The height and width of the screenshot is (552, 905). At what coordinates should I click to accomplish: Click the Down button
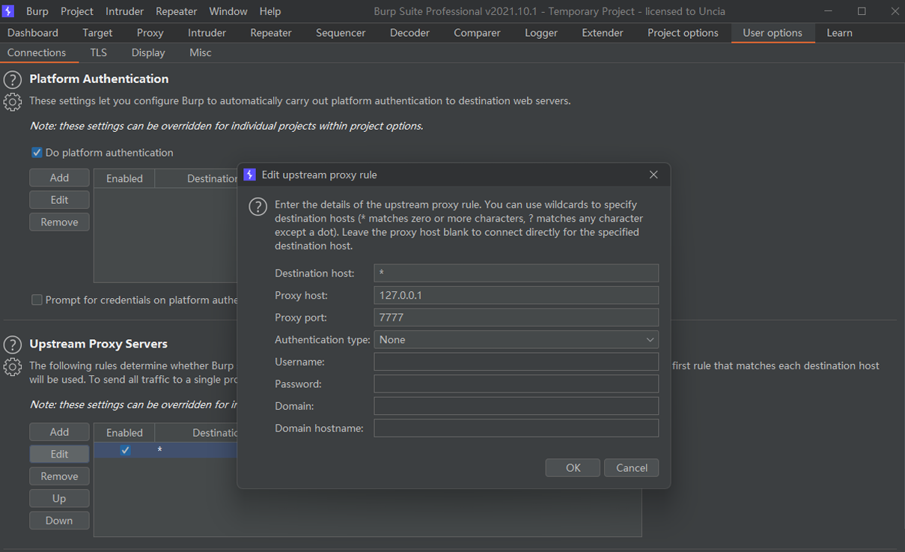point(59,521)
